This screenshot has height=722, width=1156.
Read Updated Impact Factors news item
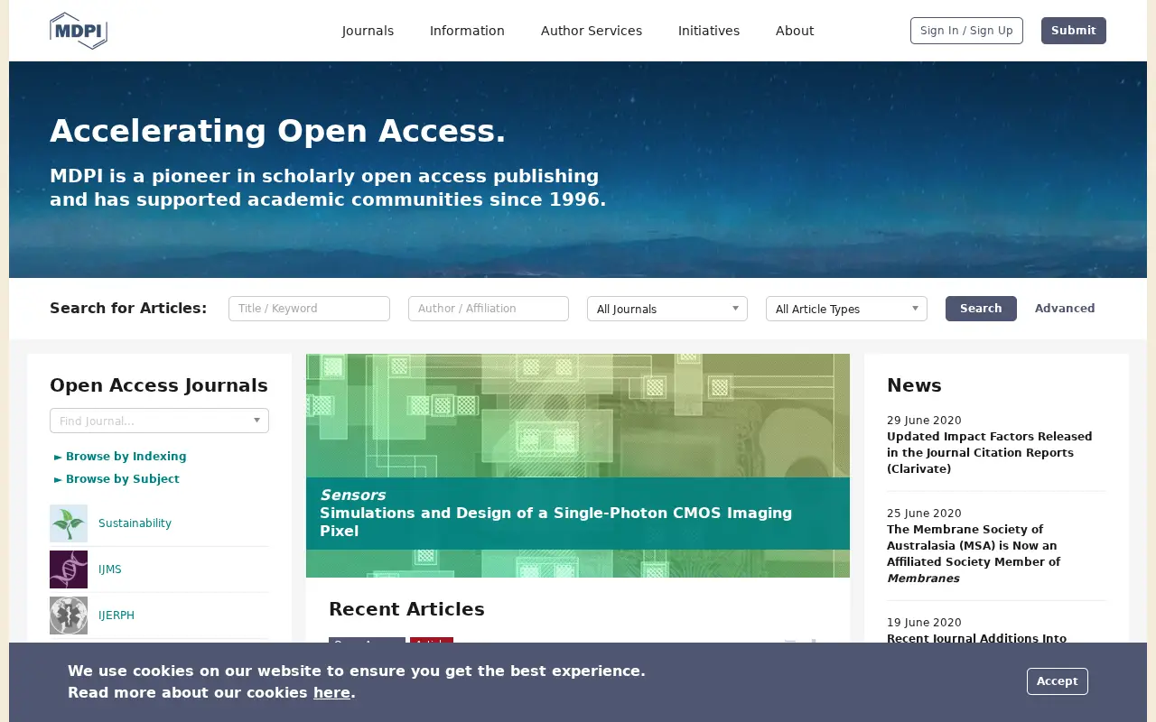[x=990, y=453]
